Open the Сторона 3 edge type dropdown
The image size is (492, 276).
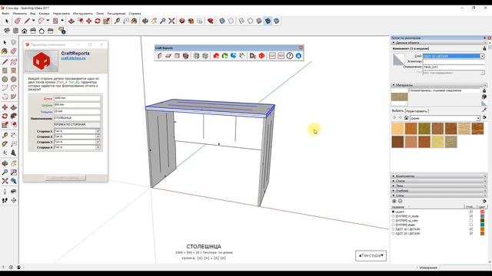[x=98, y=142]
